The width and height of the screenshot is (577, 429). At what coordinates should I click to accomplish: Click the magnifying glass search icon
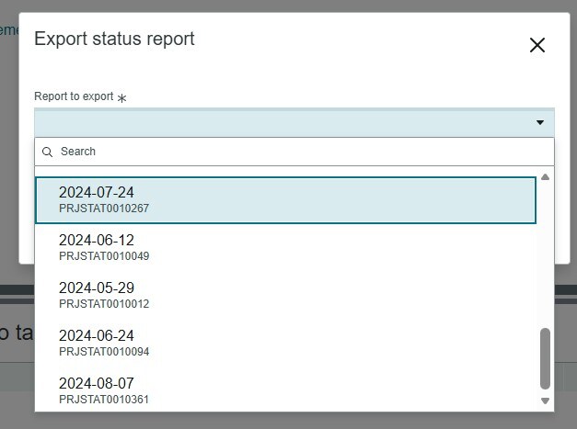47,152
